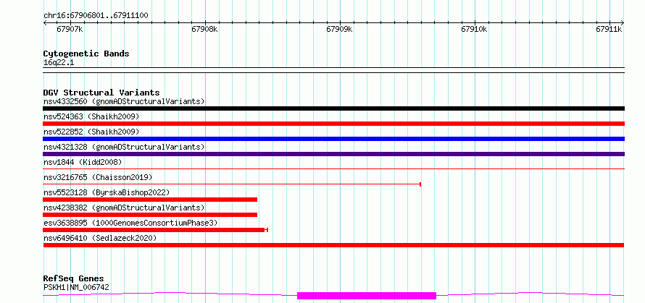Click the 67909k ruler position
Image resolution: width=645 pixels, height=303 pixels.
340,29
